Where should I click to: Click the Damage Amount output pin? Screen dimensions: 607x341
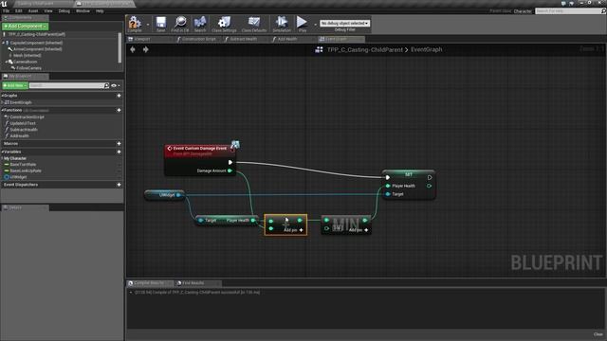[x=230, y=170]
